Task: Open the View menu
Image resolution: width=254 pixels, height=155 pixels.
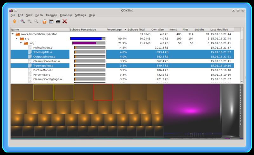Action: (x=29, y=15)
